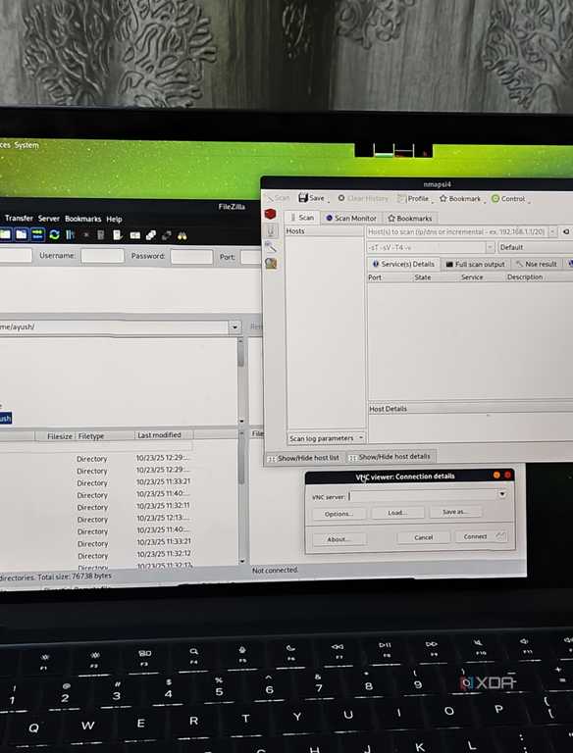Toggle Show/Hide host details button
The height and width of the screenshot is (753, 573).
(391, 457)
